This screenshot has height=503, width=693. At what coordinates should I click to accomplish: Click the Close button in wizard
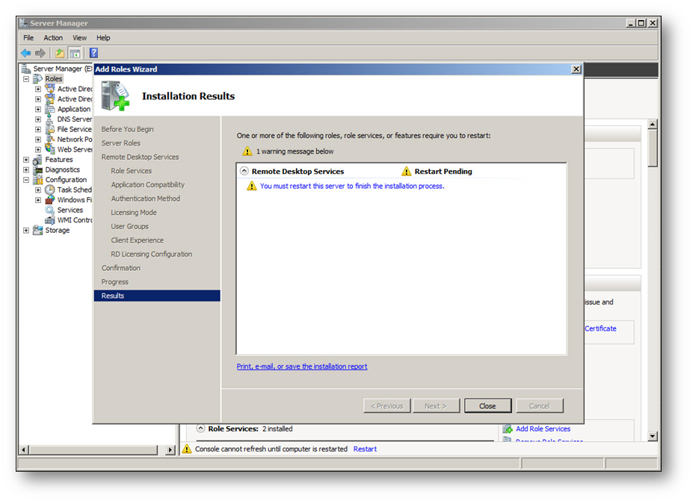tap(487, 406)
